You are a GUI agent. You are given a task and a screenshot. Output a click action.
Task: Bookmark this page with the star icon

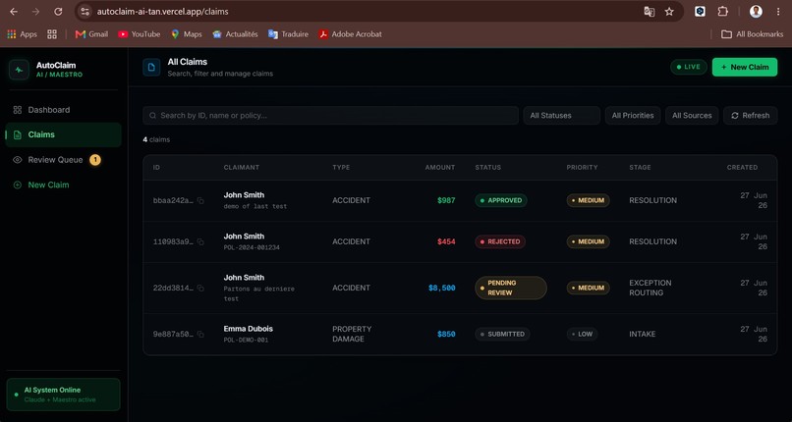[x=669, y=12]
